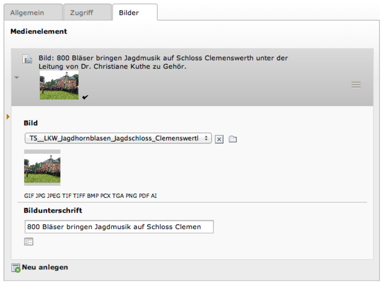Browse files with the folder icon
Image resolution: width=384 pixels, height=284 pixels.
click(x=233, y=139)
